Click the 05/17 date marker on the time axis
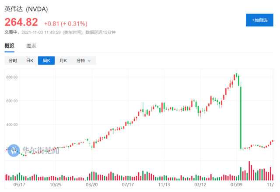The width and height of the screenshot is (280, 192). tap(19, 185)
